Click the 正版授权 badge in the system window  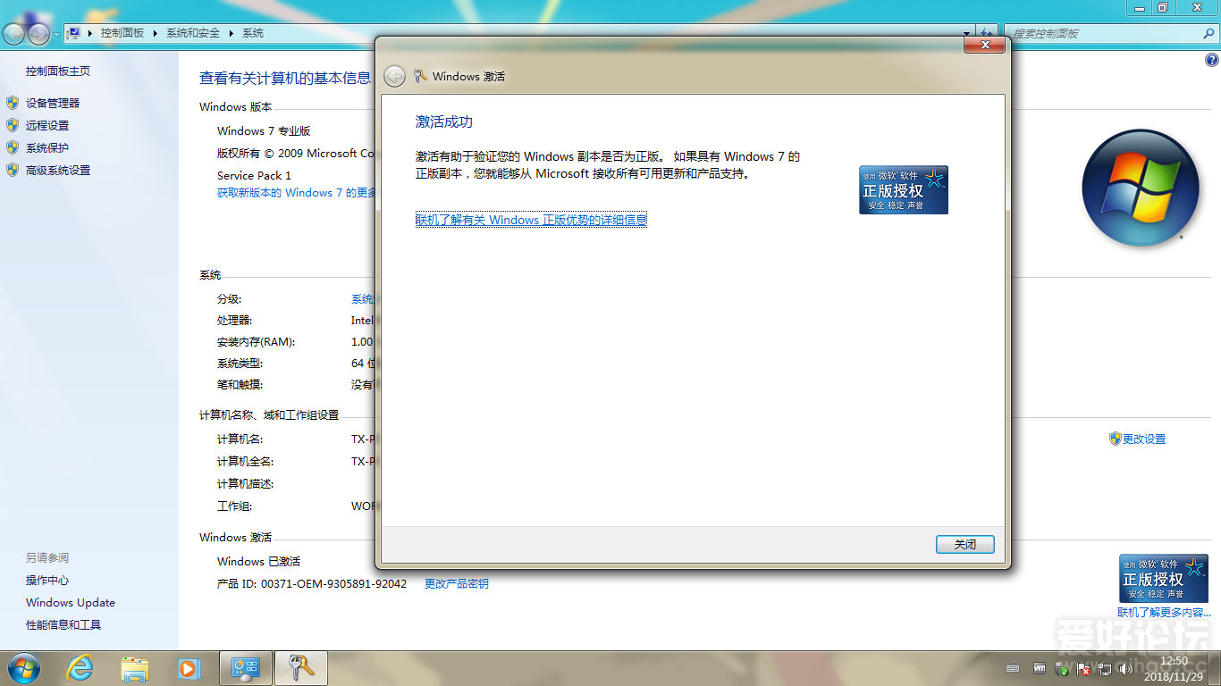coord(1164,578)
